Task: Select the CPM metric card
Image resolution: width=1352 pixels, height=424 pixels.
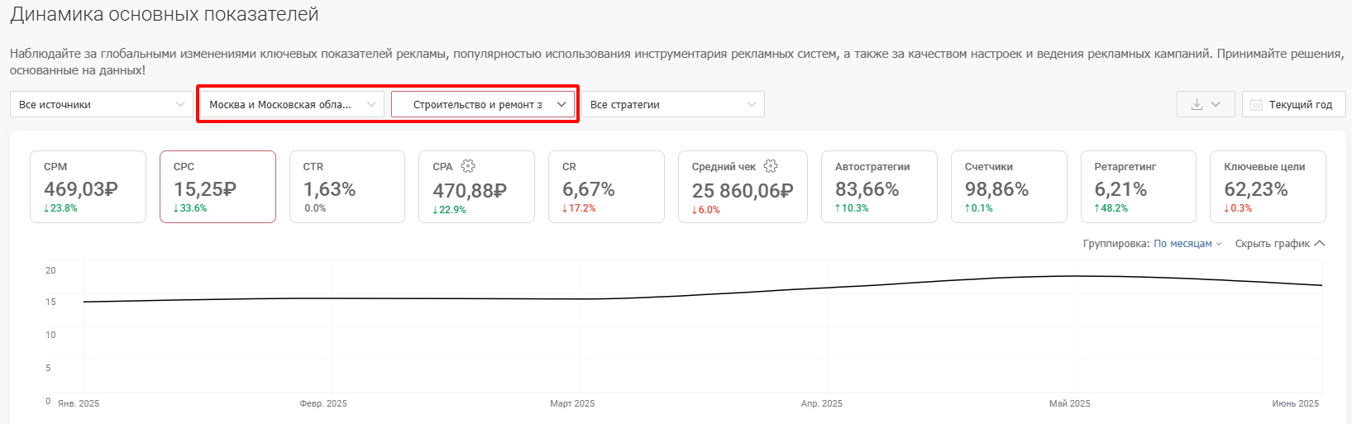Action: (88, 187)
